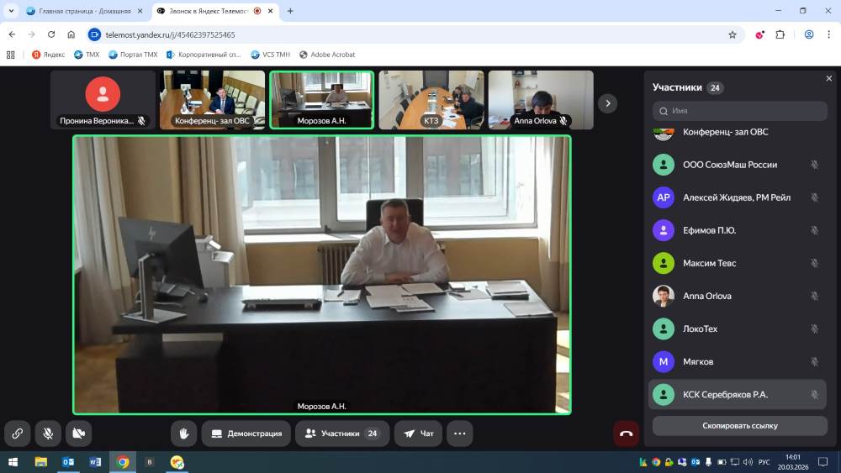Show next participants with right arrow
Viewport: 841px width, 473px height.
tap(607, 103)
